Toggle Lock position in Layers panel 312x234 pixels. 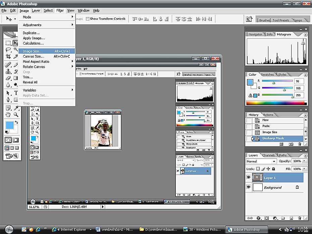pos(268,169)
